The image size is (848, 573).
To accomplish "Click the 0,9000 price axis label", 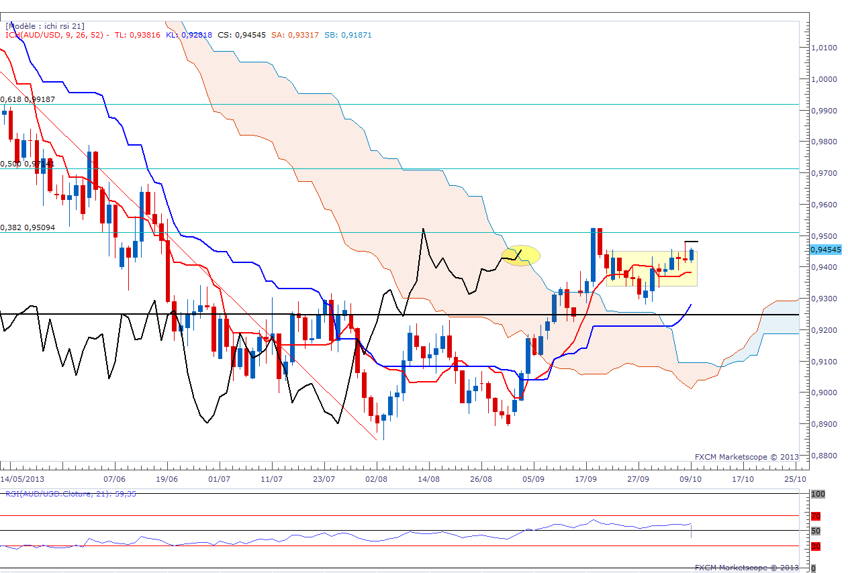I will (825, 393).
